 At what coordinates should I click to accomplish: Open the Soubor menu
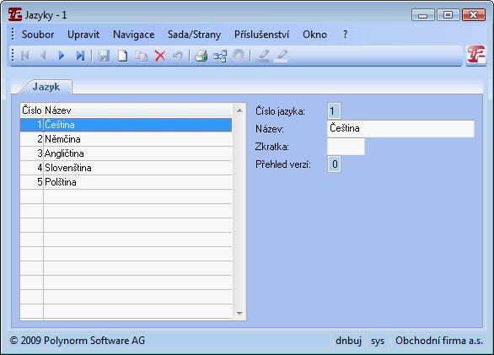point(38,34)
